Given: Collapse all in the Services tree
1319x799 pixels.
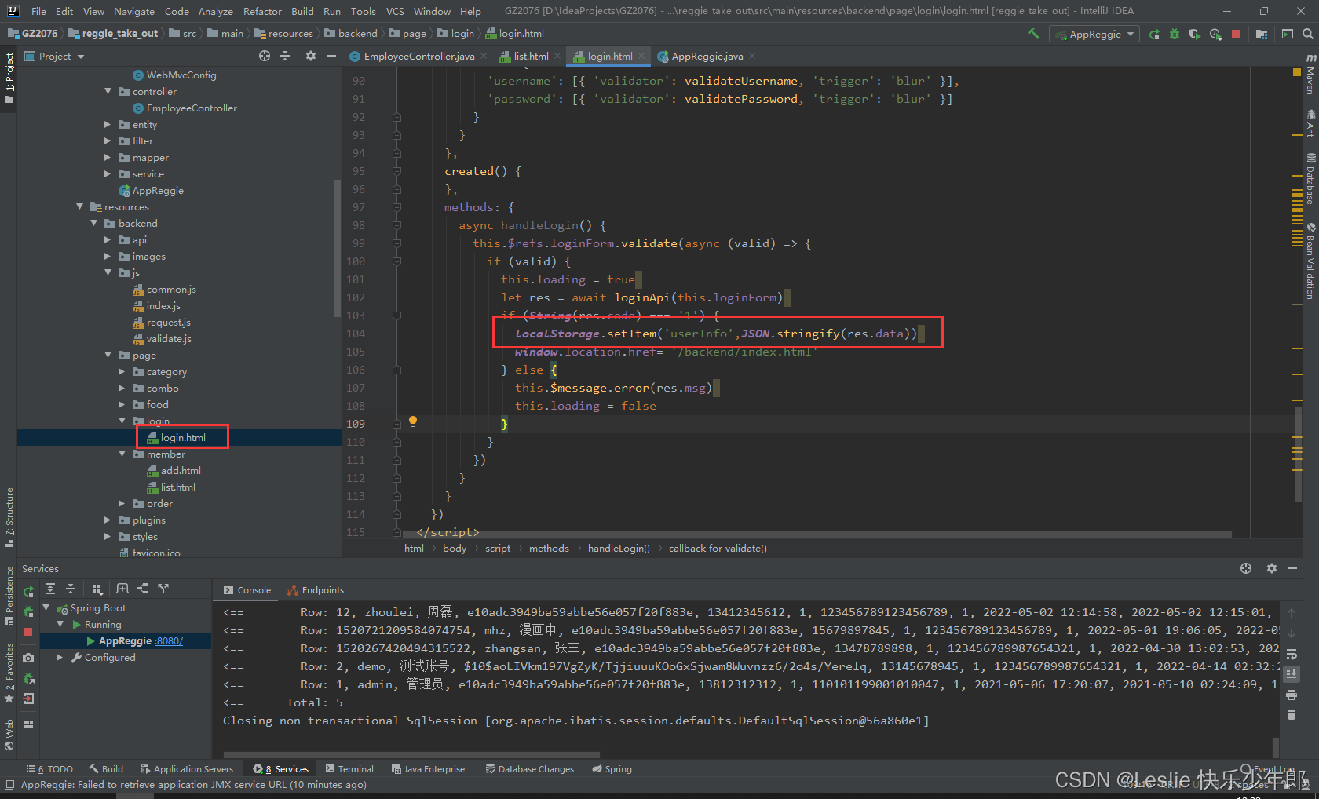Looking at the screenshot, I should 71,589.
